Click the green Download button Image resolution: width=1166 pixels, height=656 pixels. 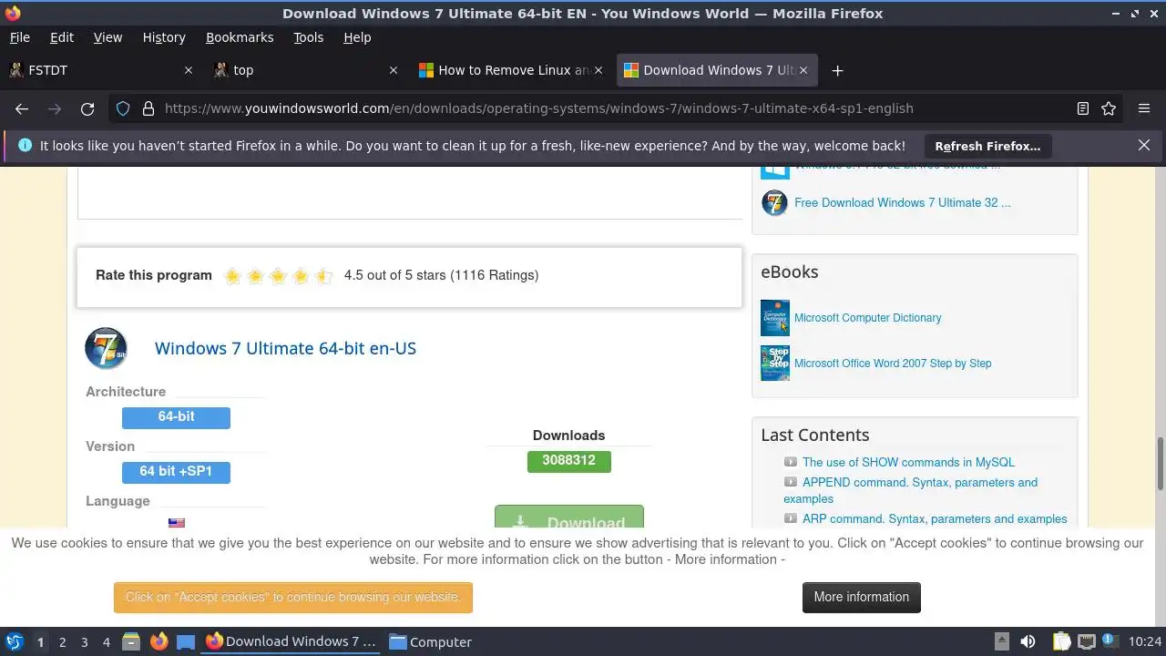[x=569, y=517]
